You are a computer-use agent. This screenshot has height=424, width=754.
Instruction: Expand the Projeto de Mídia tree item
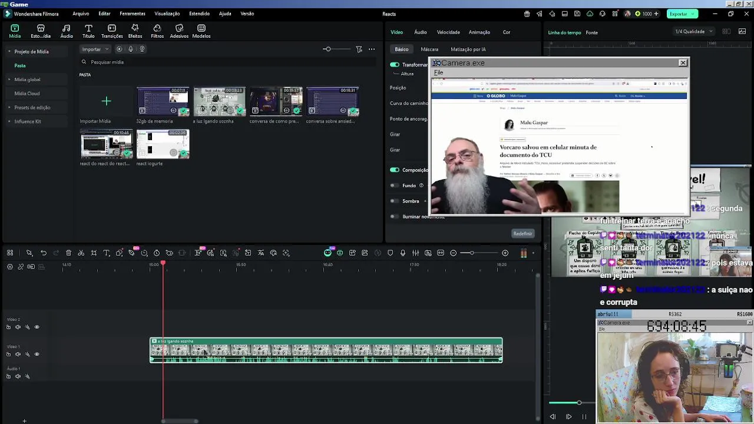coord(9,52)
